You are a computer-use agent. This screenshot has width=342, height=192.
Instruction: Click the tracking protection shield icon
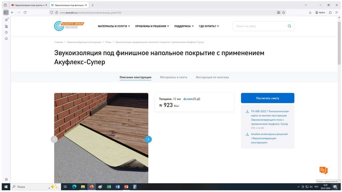click(x=52, y=12)
